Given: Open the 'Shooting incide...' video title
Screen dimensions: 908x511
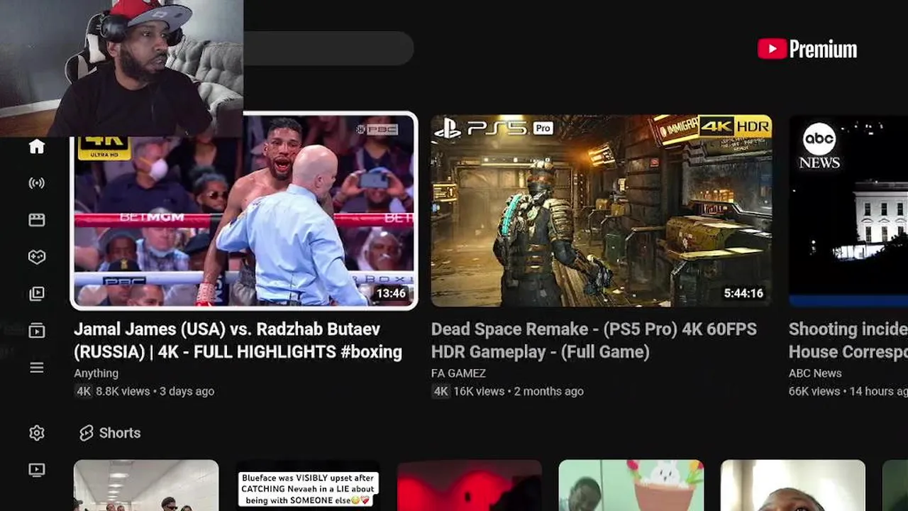Looking at the screenshot, I should [848, 341].
